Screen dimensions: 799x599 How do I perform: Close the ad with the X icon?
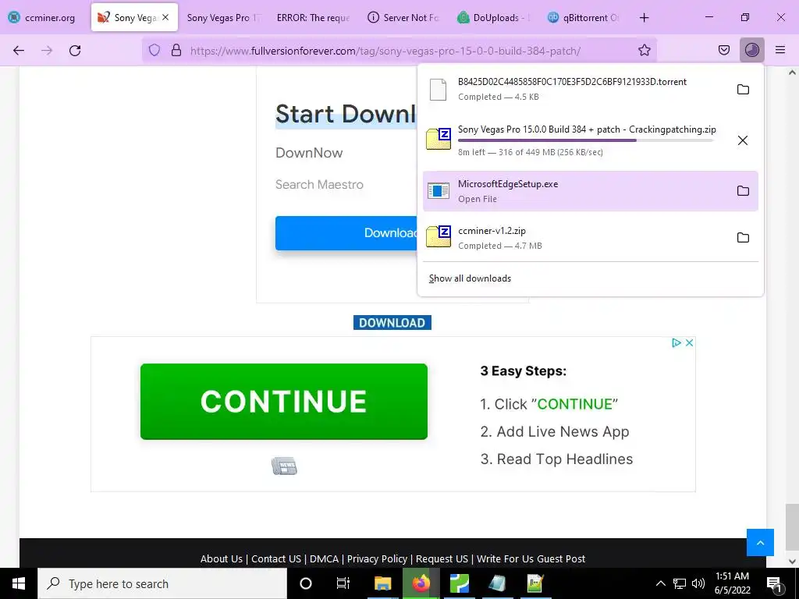coord(689,343)
